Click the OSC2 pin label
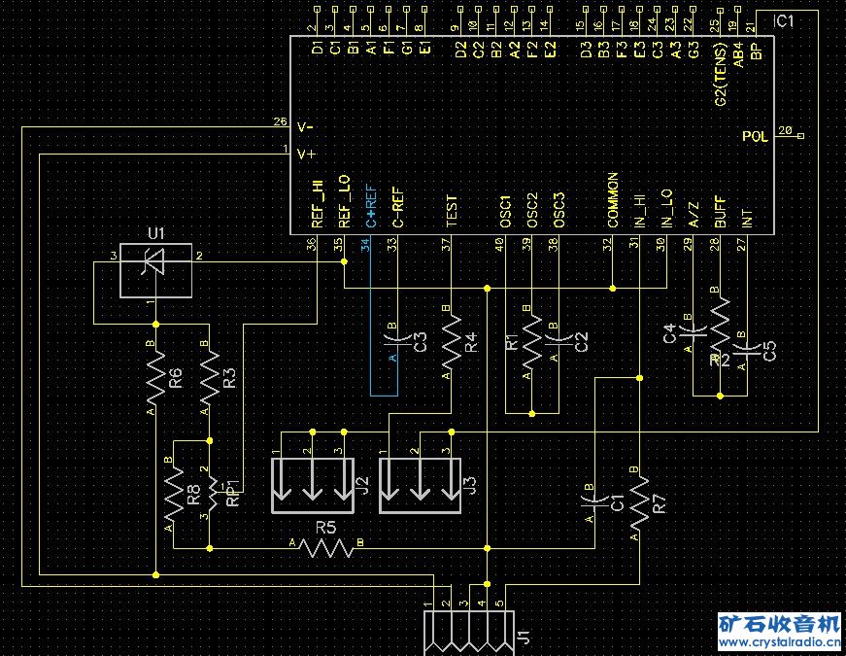This screenshot has height=656, width=846. [x=532, y=211]
